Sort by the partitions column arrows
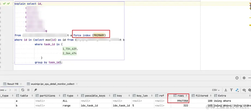 point(59,96)
